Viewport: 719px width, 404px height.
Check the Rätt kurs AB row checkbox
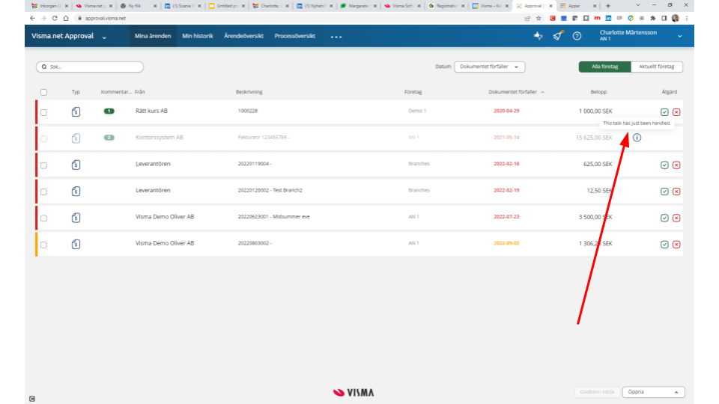tap(43, 112)
